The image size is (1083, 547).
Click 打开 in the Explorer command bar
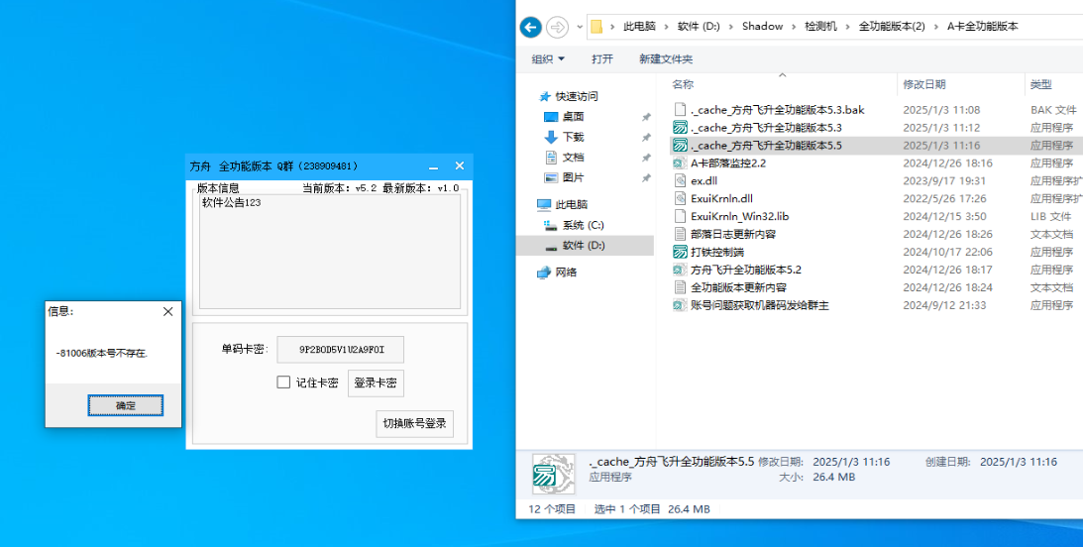coord(602,59)
